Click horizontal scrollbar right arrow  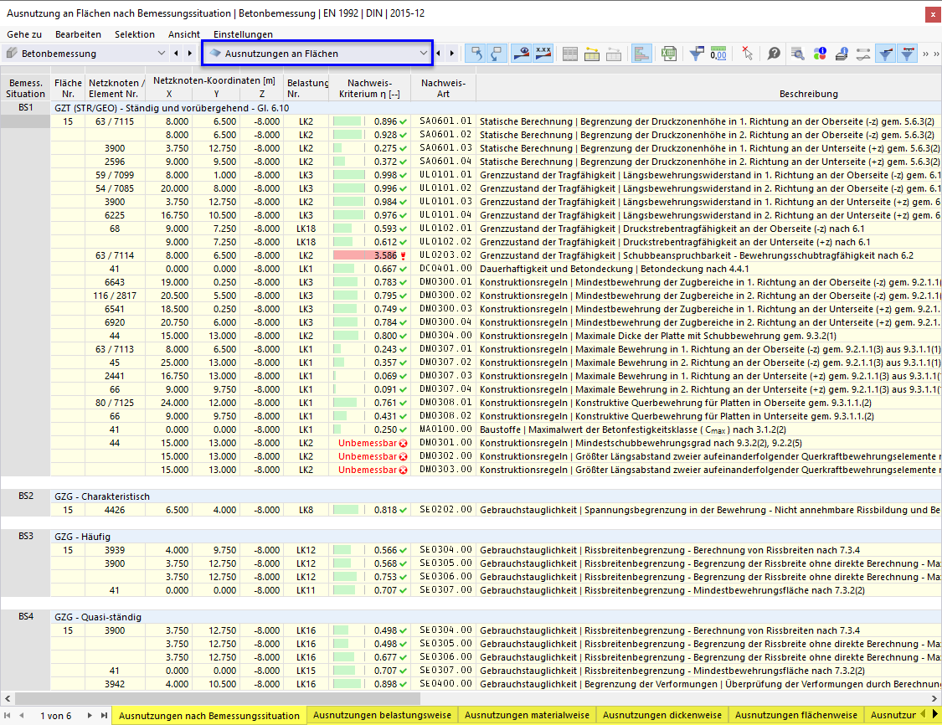pyautogui.click(x=934, y=698)
